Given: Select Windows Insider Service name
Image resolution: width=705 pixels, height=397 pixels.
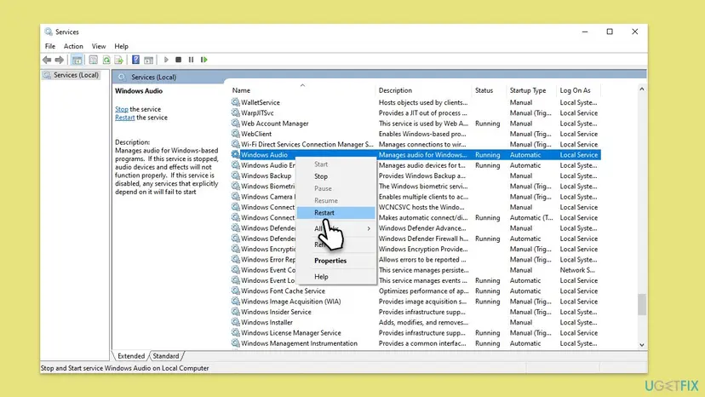Looking at the screenshot, I should point(276,312).
